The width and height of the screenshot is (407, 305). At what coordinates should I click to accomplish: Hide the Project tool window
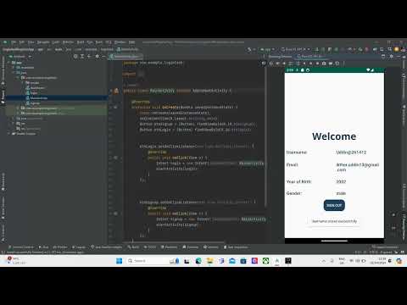103,57
